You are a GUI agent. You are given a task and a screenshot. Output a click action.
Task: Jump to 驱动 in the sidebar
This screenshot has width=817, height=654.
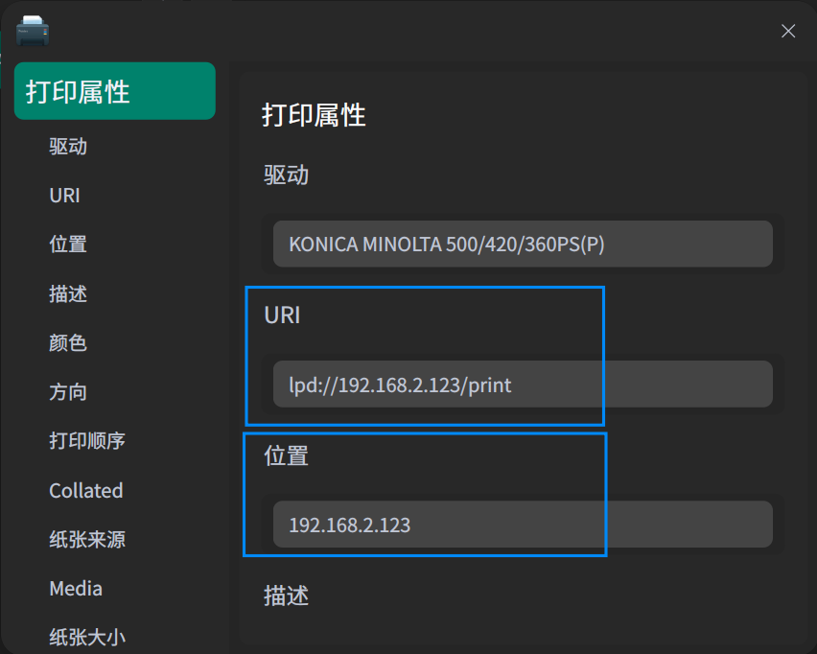pos(68,147)
